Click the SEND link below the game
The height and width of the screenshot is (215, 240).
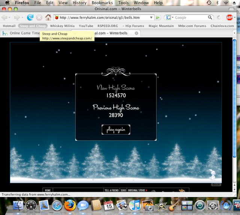tap(123, 190)
